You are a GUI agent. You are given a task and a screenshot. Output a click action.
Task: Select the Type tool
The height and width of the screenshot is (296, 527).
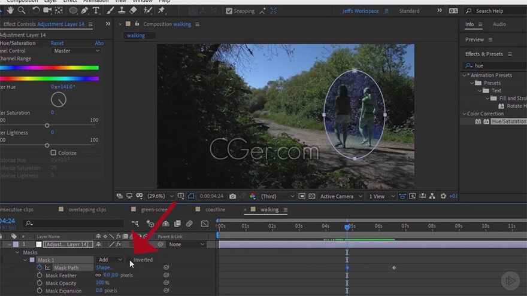(x=96, y=11)
